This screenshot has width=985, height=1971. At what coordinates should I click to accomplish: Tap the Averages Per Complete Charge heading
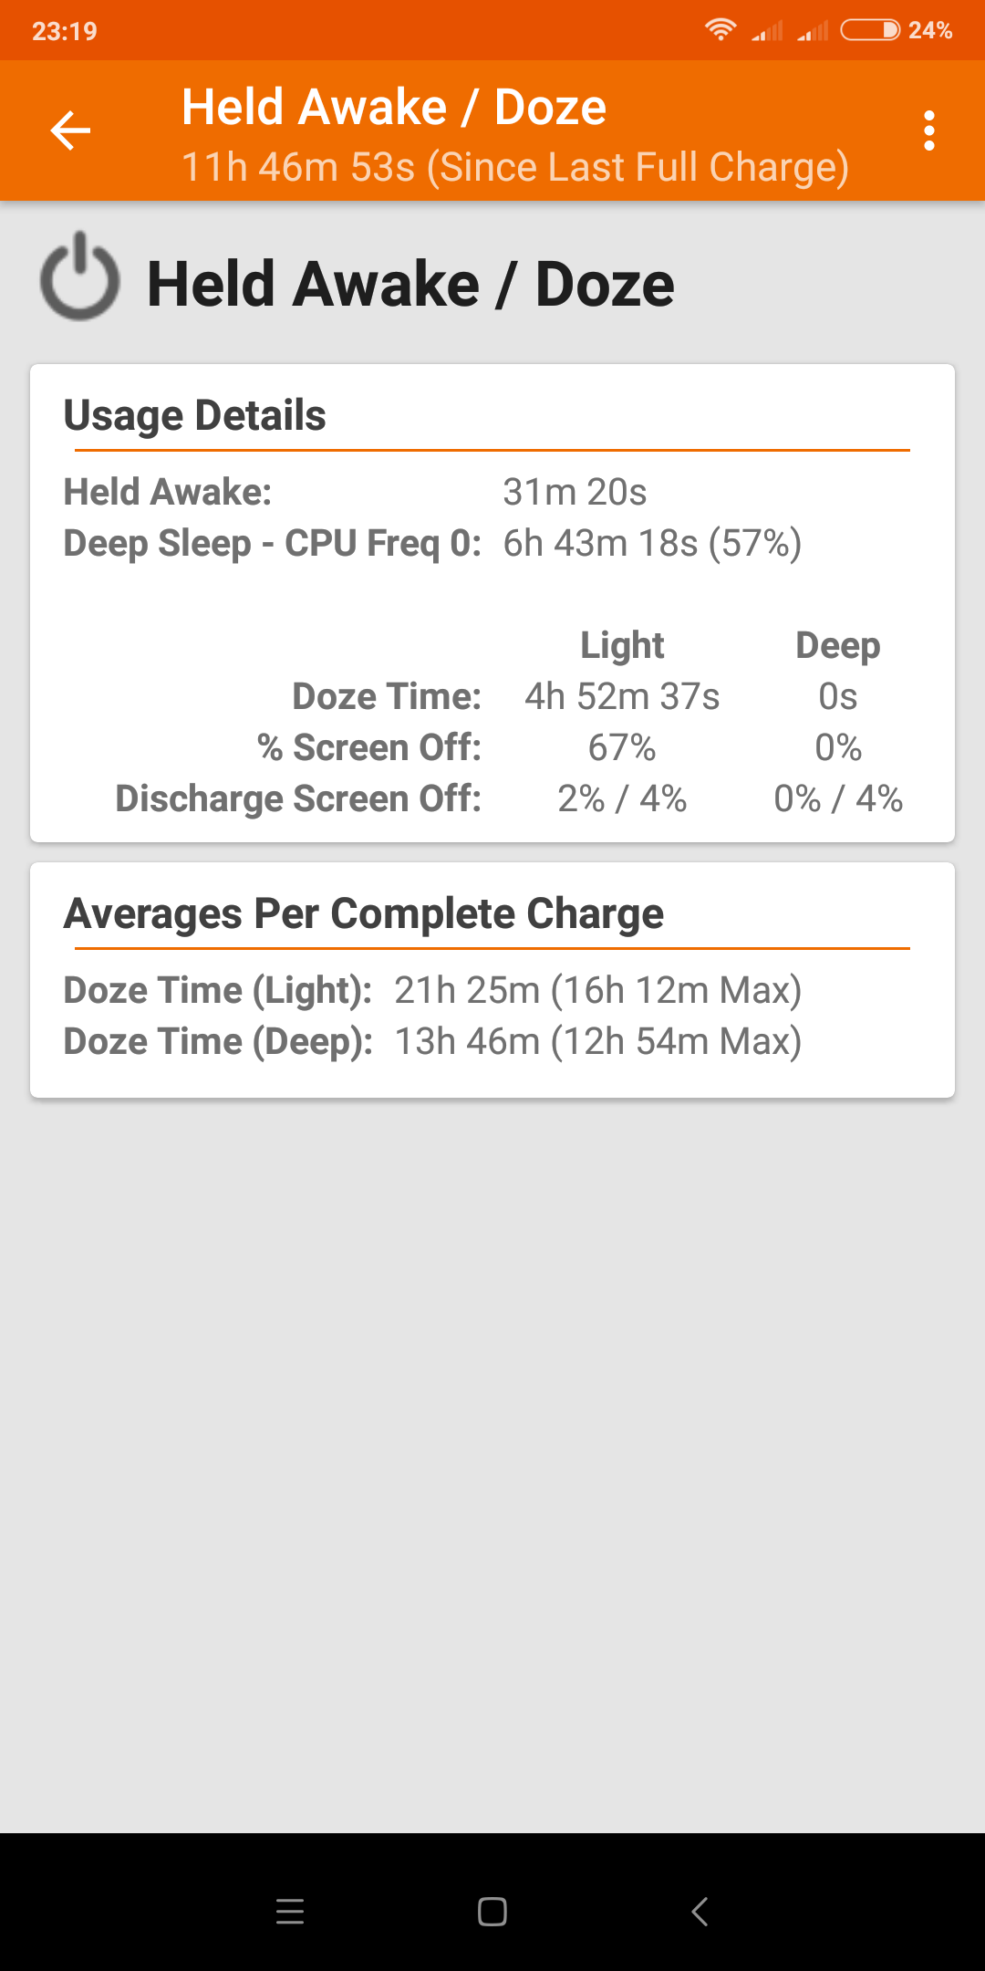click(363, 913)
